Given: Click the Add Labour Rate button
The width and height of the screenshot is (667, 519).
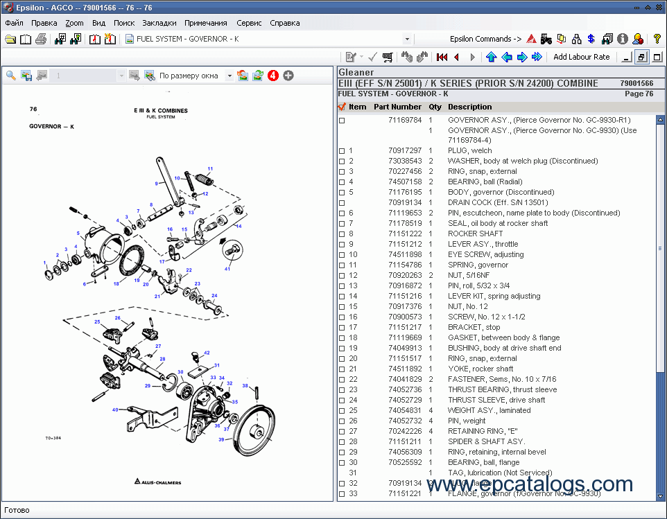Looking at the screenshot, I should [581, 57].
